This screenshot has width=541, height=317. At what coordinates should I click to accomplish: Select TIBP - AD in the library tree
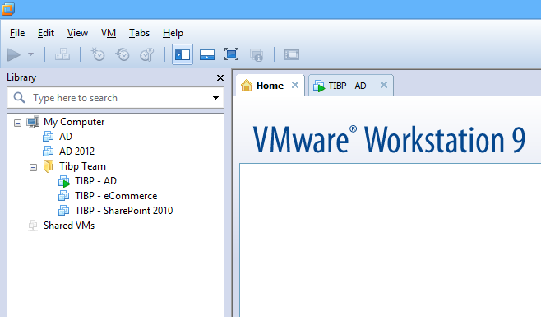point(96,181)
